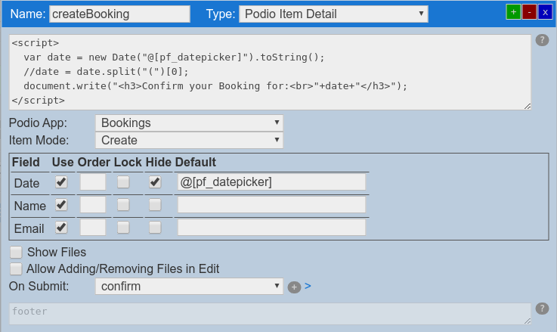Click the dark red minus button in header
Viewport: 557px width, 332px height.
point(529,12)
